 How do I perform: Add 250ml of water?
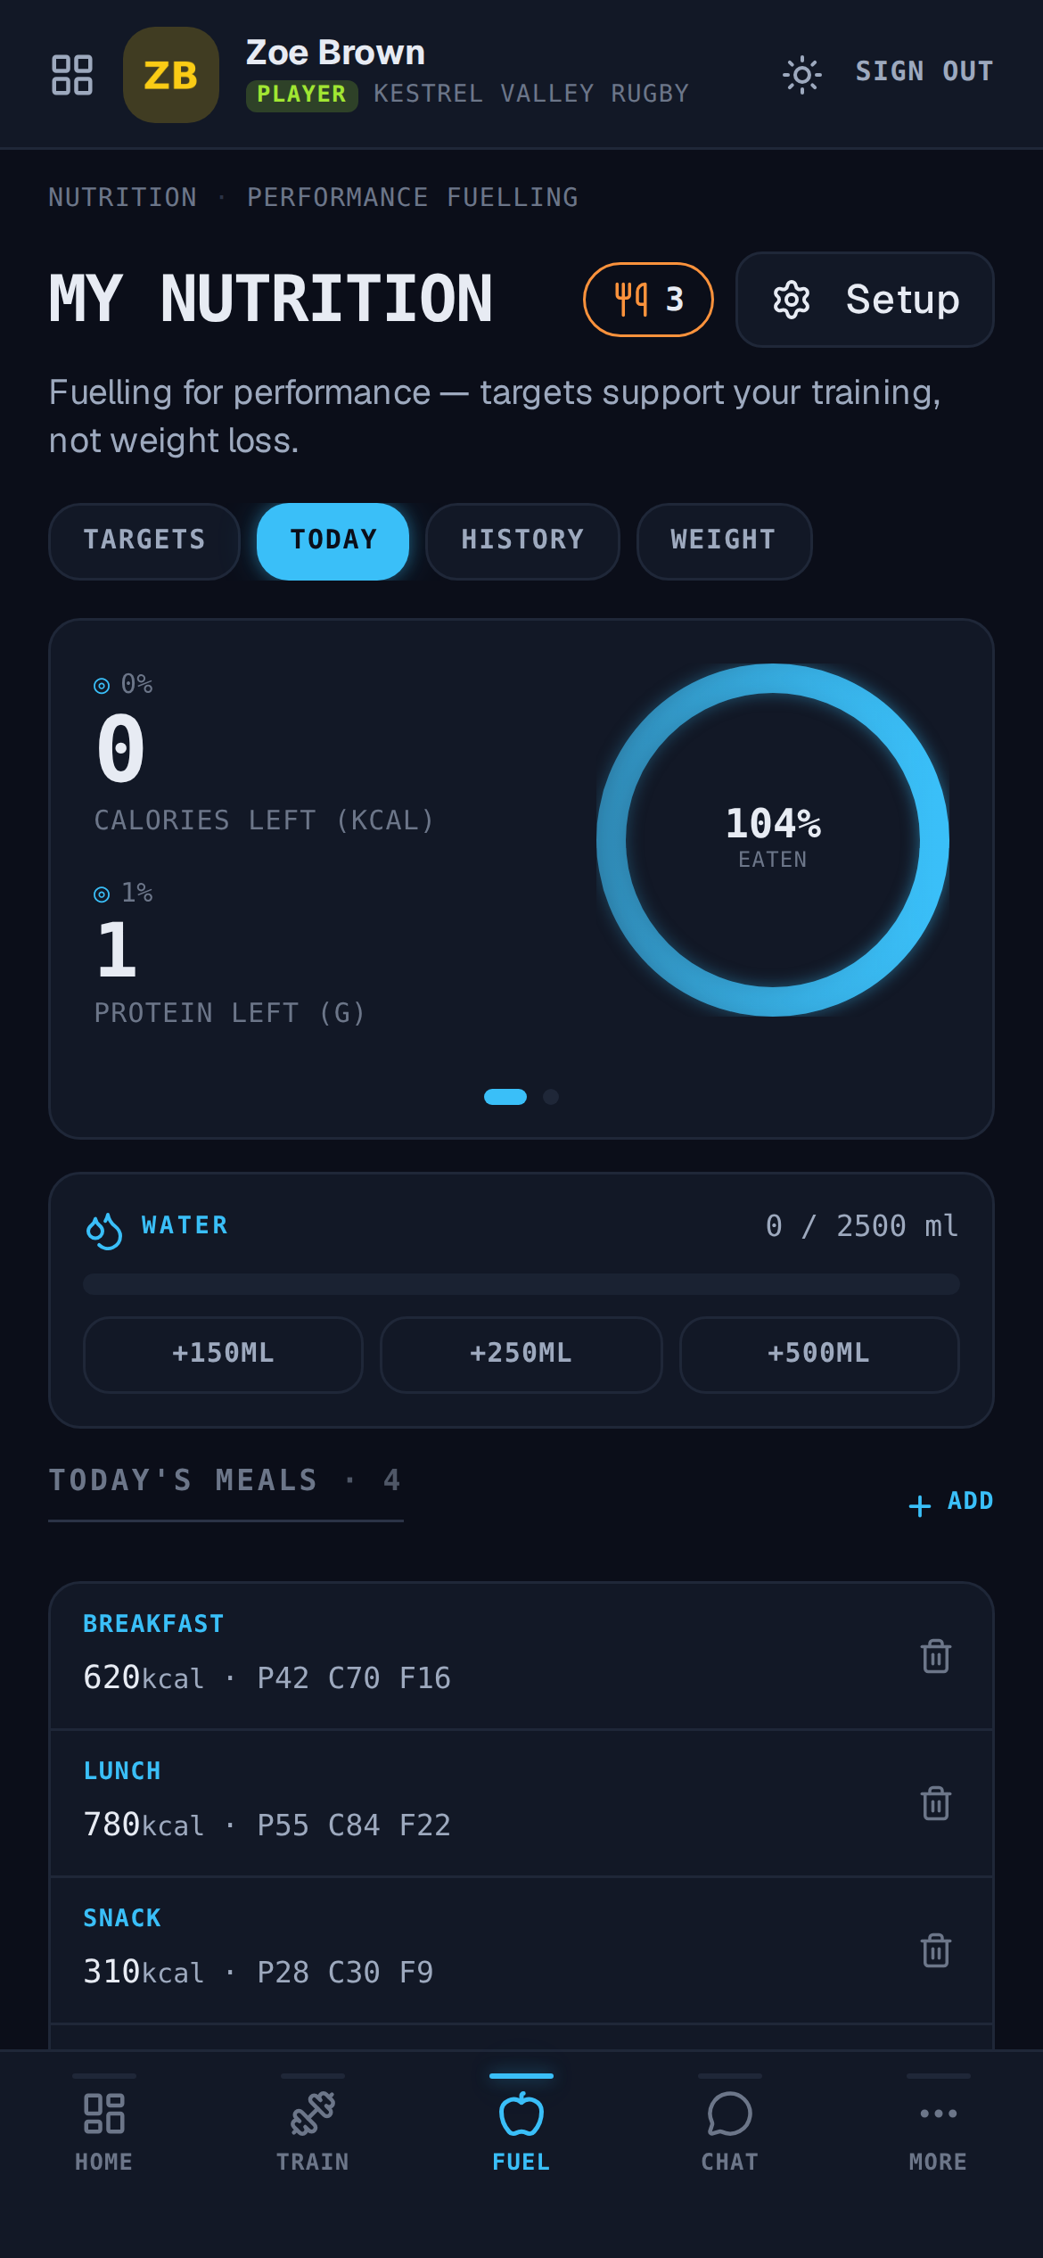pos(521,1354)
